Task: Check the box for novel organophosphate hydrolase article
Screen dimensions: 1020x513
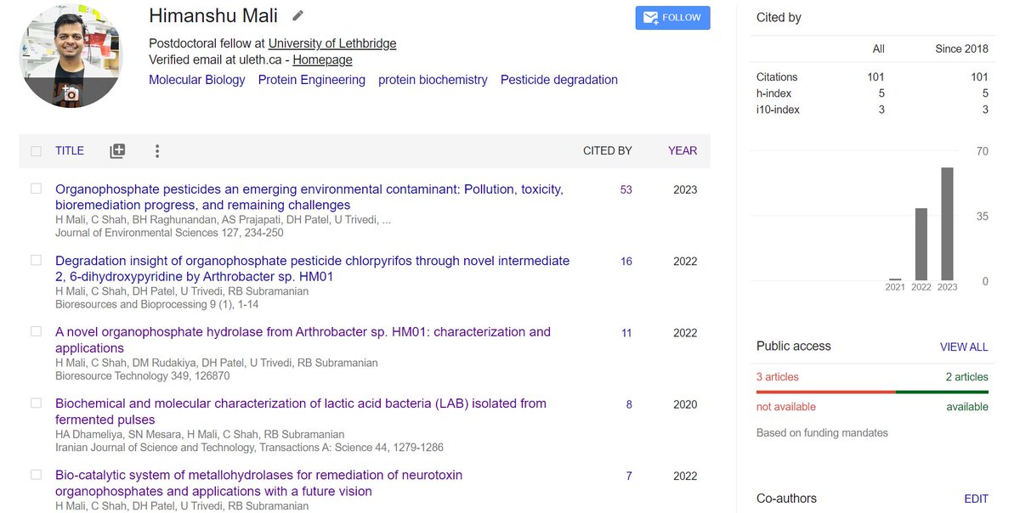Action: pos(36,331)
